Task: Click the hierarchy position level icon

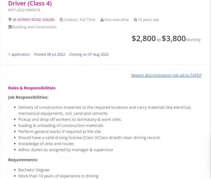Action: (102, 20)
